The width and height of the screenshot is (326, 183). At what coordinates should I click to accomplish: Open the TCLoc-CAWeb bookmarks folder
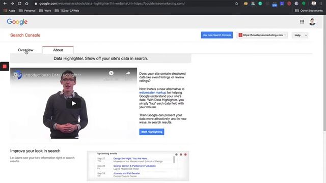[x=67, y=11]
